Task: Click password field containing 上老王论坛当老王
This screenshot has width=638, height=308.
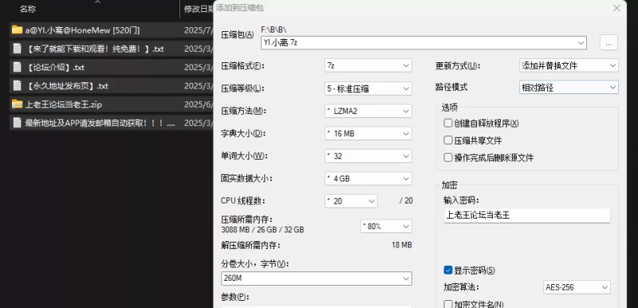Action: pos(527,215)
